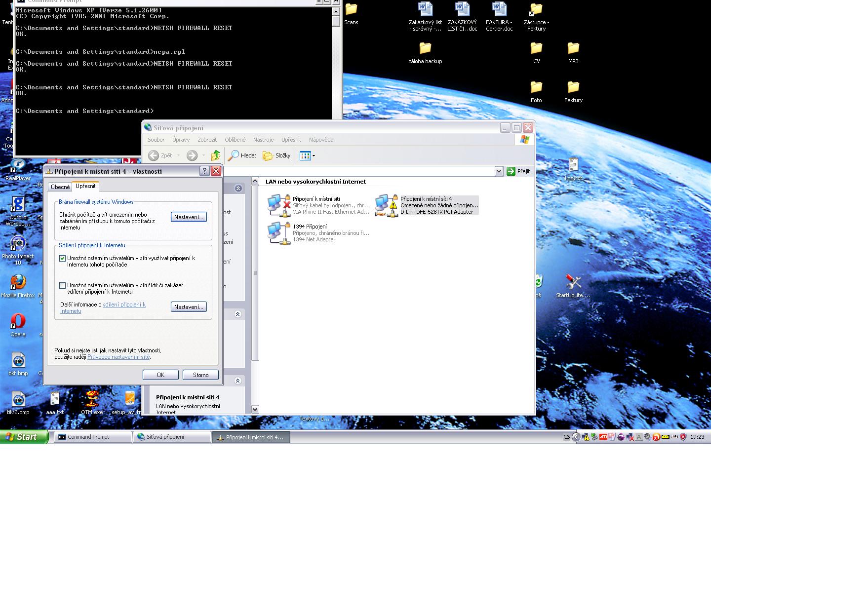Click the Hledat search toolbar icon

click(x=242, y=155)
